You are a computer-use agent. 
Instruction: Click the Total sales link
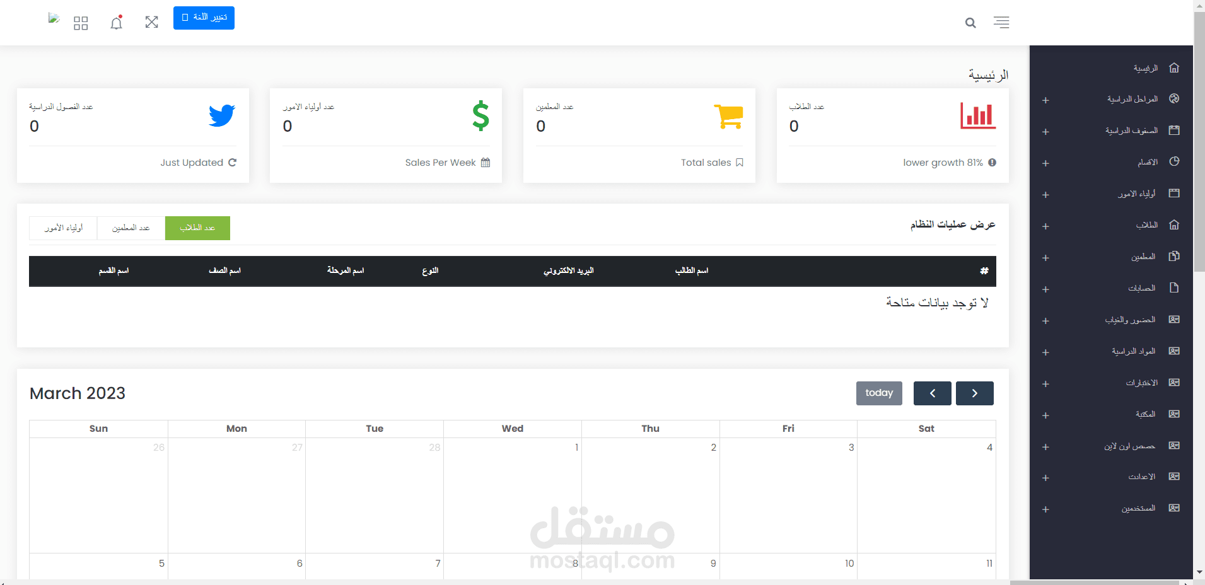pos(706,162)
